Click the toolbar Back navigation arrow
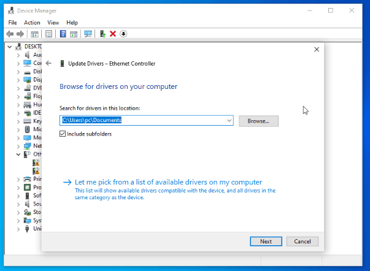The height and width of the screenshot is (271, 370). [x=10, y=34]
